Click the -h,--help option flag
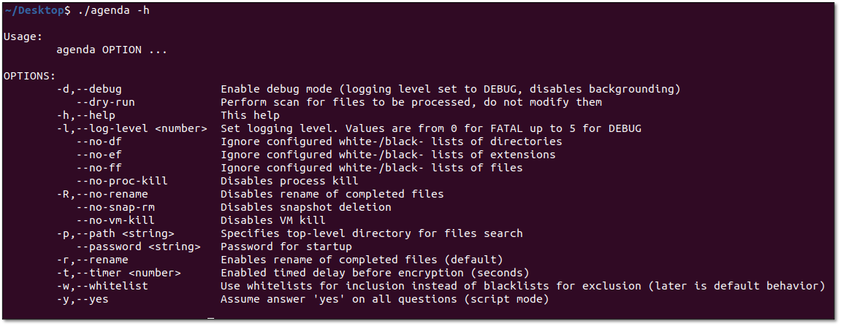841x326 pixels. pyautogui.click(x=85, y=115)
